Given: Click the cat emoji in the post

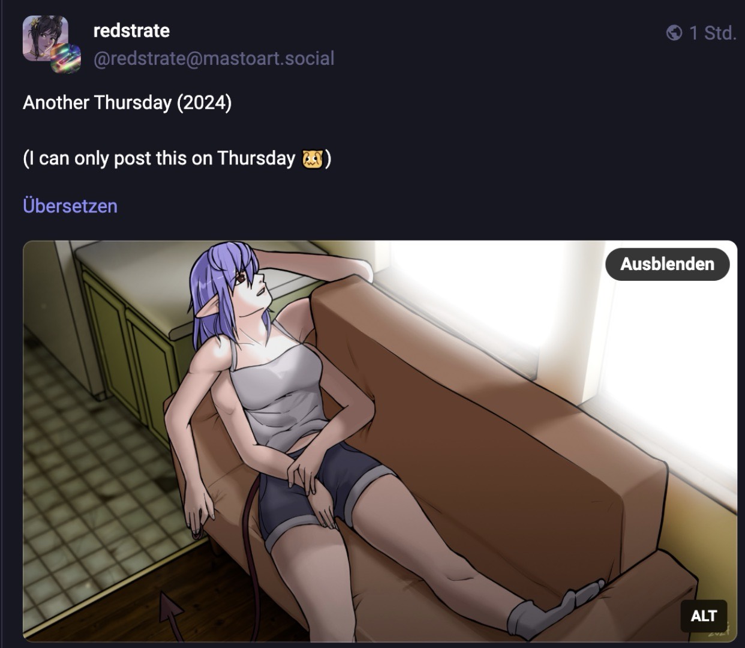Looking at the screenshot, I should pos(313,158).
